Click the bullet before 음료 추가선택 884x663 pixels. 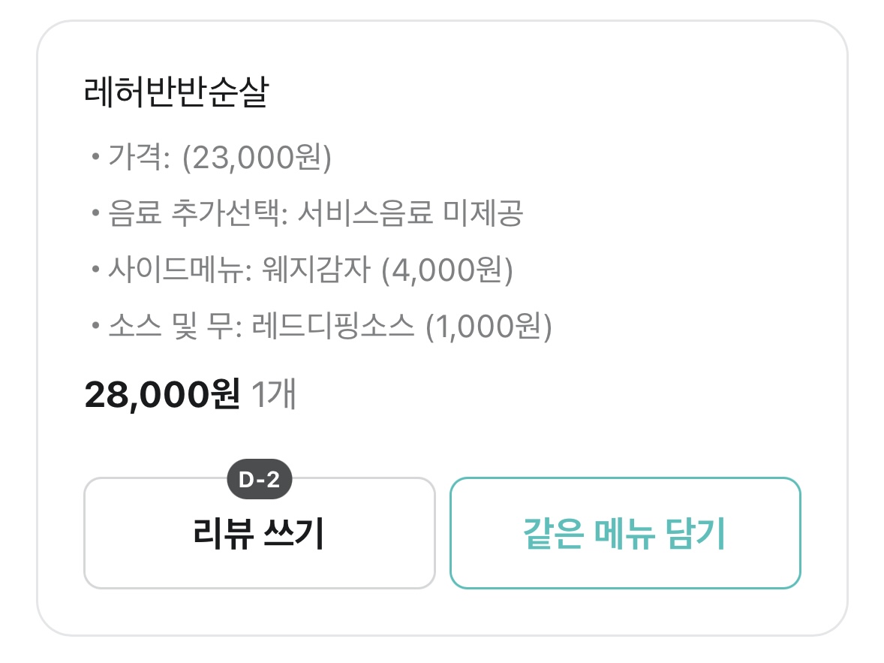coord(95,215)
